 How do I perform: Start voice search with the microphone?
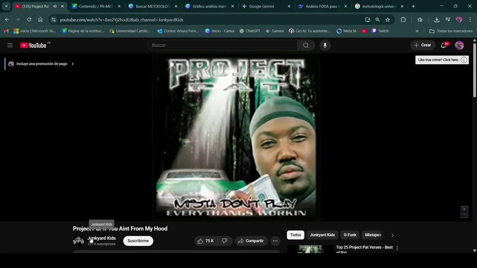(325, 45)
